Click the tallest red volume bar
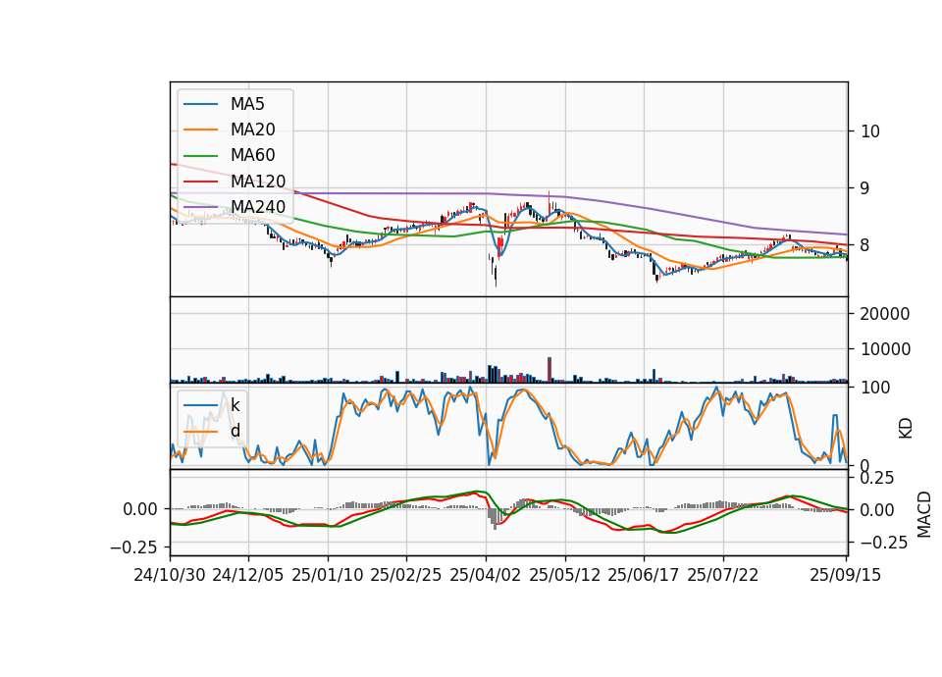The width and height of the screenshot is (942, 677). tap(549, 370)
